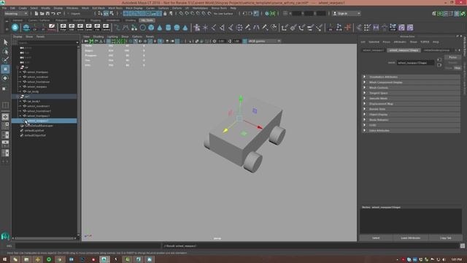Pick the Lasso select tool
The width and height of the screenshot is (467, 263).
(5, 51)
